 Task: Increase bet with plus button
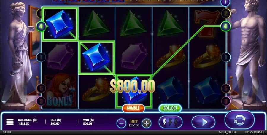(x=147, y=123)
